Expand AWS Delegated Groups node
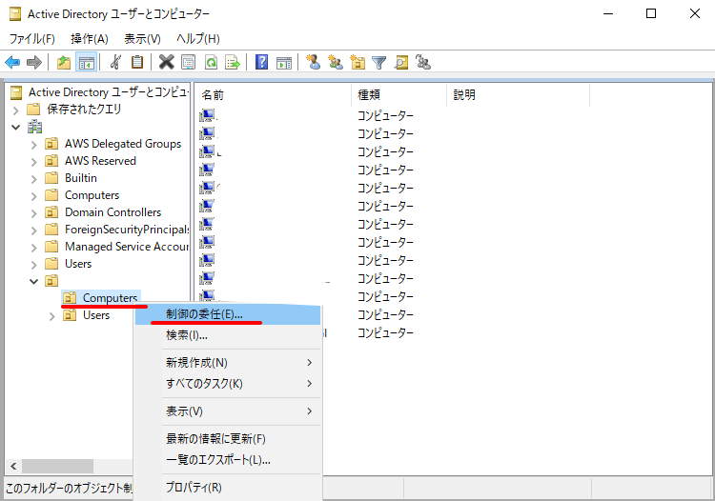 click(33, 145)
